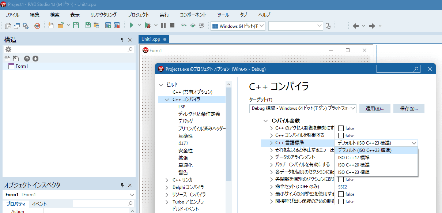
Task: Click the Trace Into debug icon
Action: 184,26
